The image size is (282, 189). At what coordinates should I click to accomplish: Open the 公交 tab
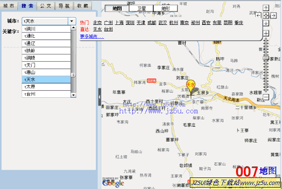click(46, 6)
